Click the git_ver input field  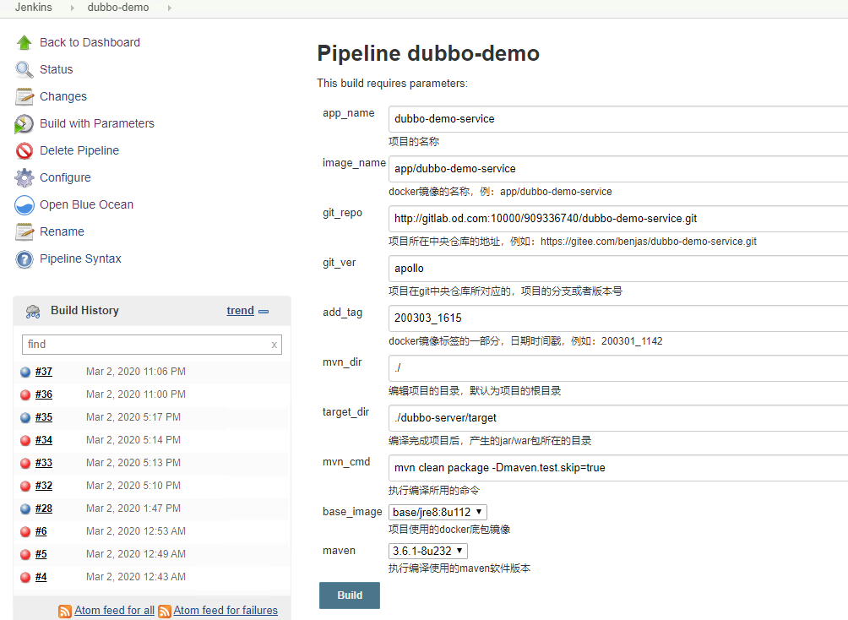pyautogui.click(x=617, y=269)
